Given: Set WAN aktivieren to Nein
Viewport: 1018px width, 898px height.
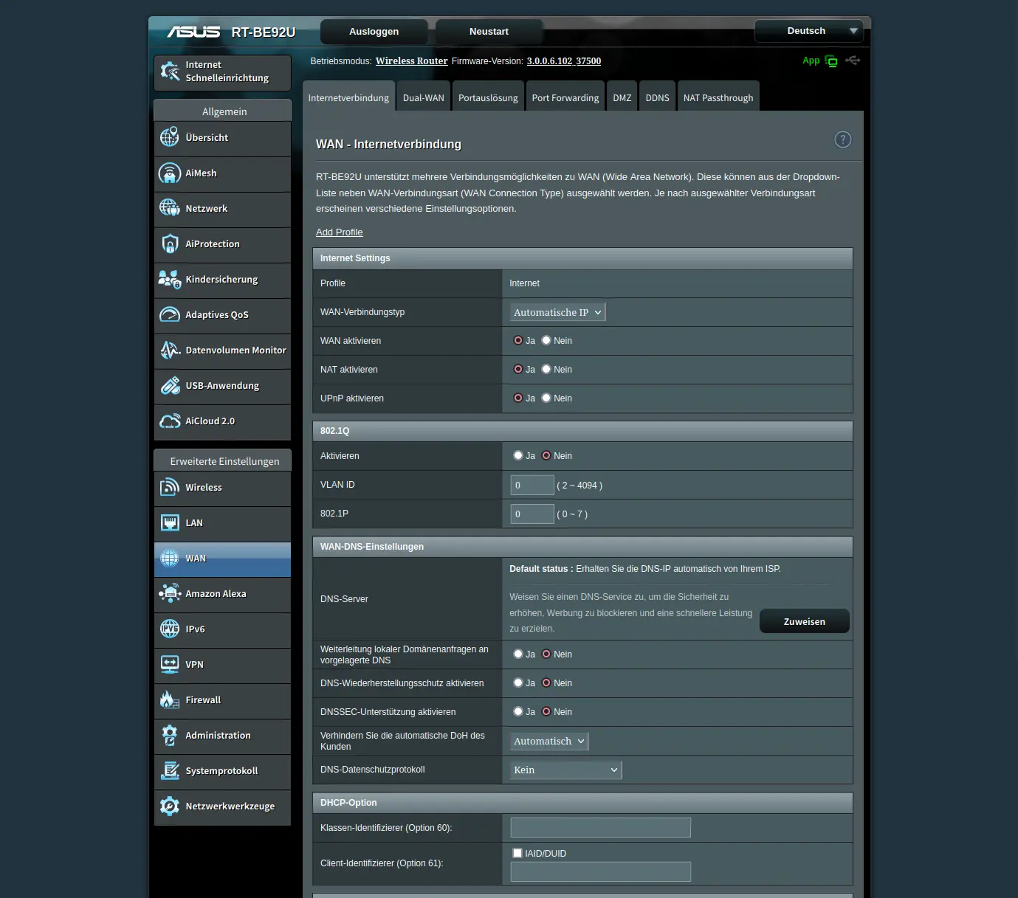Looking at the screenshot, I should click(x=546, y=341).
